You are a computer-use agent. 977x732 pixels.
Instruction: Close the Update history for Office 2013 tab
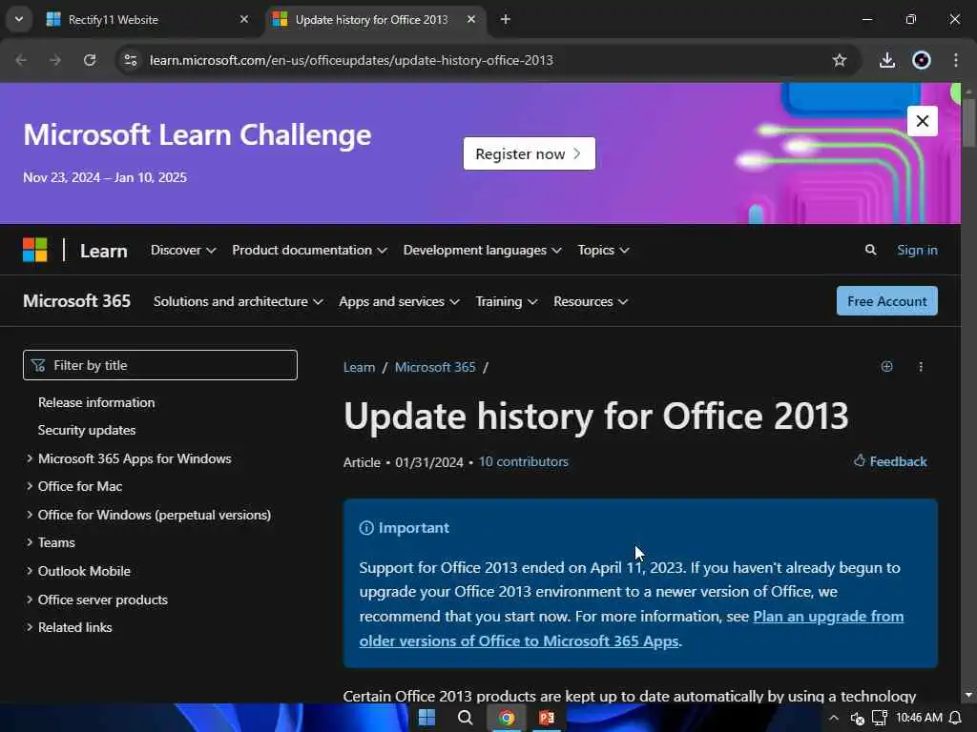[x=471, y=19]
